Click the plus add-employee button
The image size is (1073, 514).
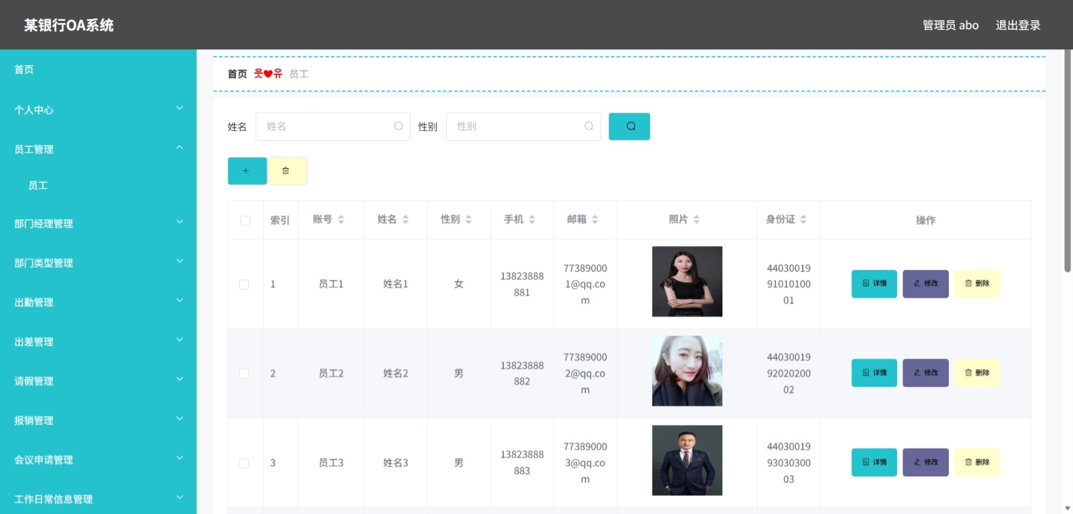(x=247, y=171)
